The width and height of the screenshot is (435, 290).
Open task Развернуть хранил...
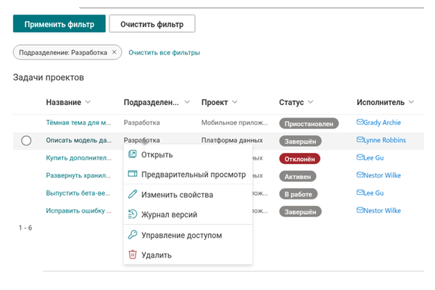pyautogui.click(x=78, y=175)
